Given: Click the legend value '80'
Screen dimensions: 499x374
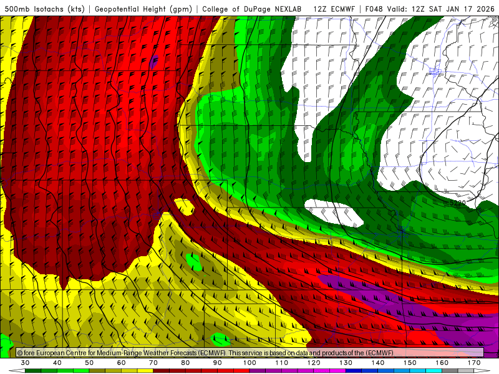Looking at the screenshot, I should (185, 363).
